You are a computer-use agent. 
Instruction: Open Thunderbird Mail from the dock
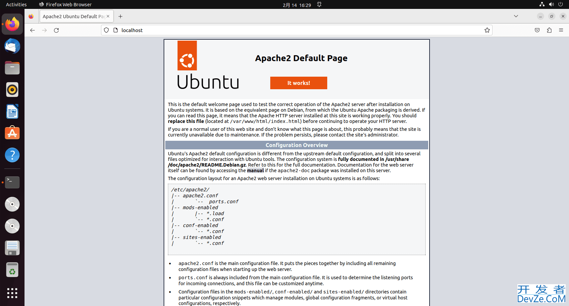12,46
